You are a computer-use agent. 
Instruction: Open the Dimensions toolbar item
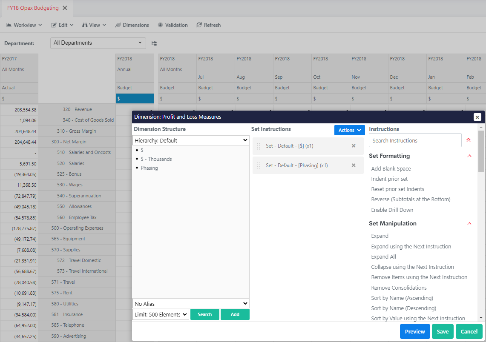click(x=132, y=25)
